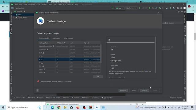Click the debug bug icon in toolbar
This screenshot has width=196, height=110.
click(149, 8)
